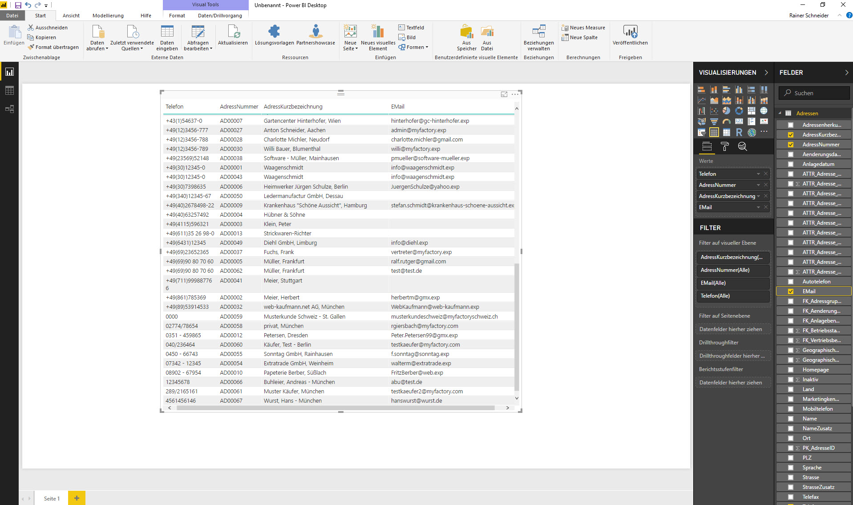
Task: Open the Relationships model view in left sidebar
Action: click(x=9, y=109)
